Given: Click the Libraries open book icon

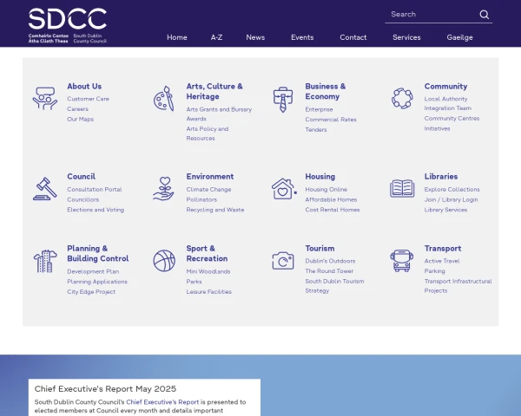Looking at the screenshot, I should pyautogui.click(x=402, y=188).
